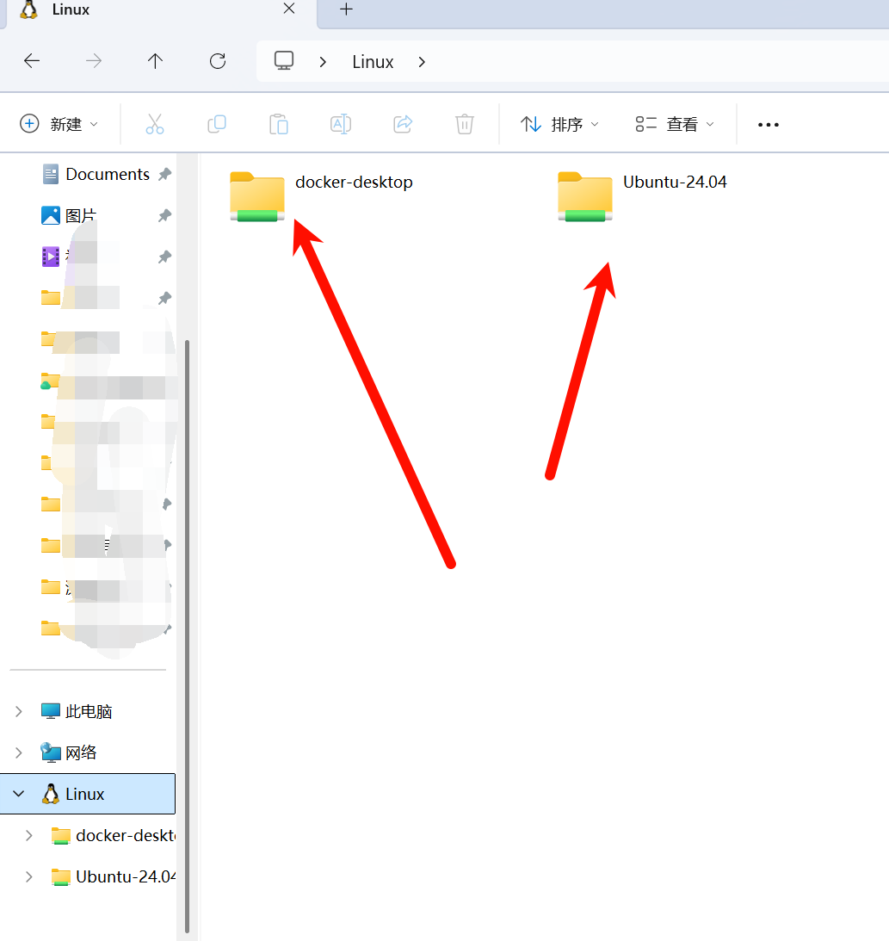Refresh the Linux folder view

(217, 61)
